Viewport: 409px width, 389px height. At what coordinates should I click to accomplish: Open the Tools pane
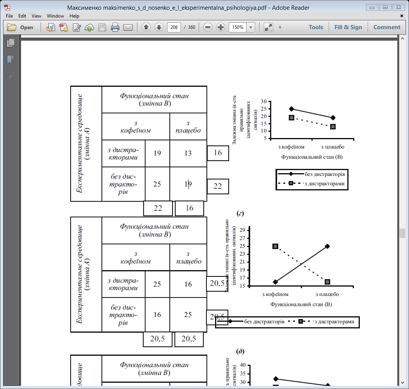[316, 27]
